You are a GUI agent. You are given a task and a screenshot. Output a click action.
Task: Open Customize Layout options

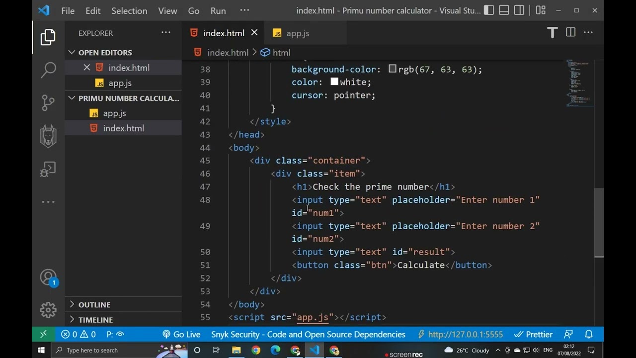[541, 10]
